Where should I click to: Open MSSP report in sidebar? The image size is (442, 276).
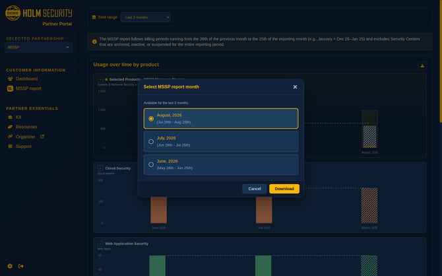(28, 88)
